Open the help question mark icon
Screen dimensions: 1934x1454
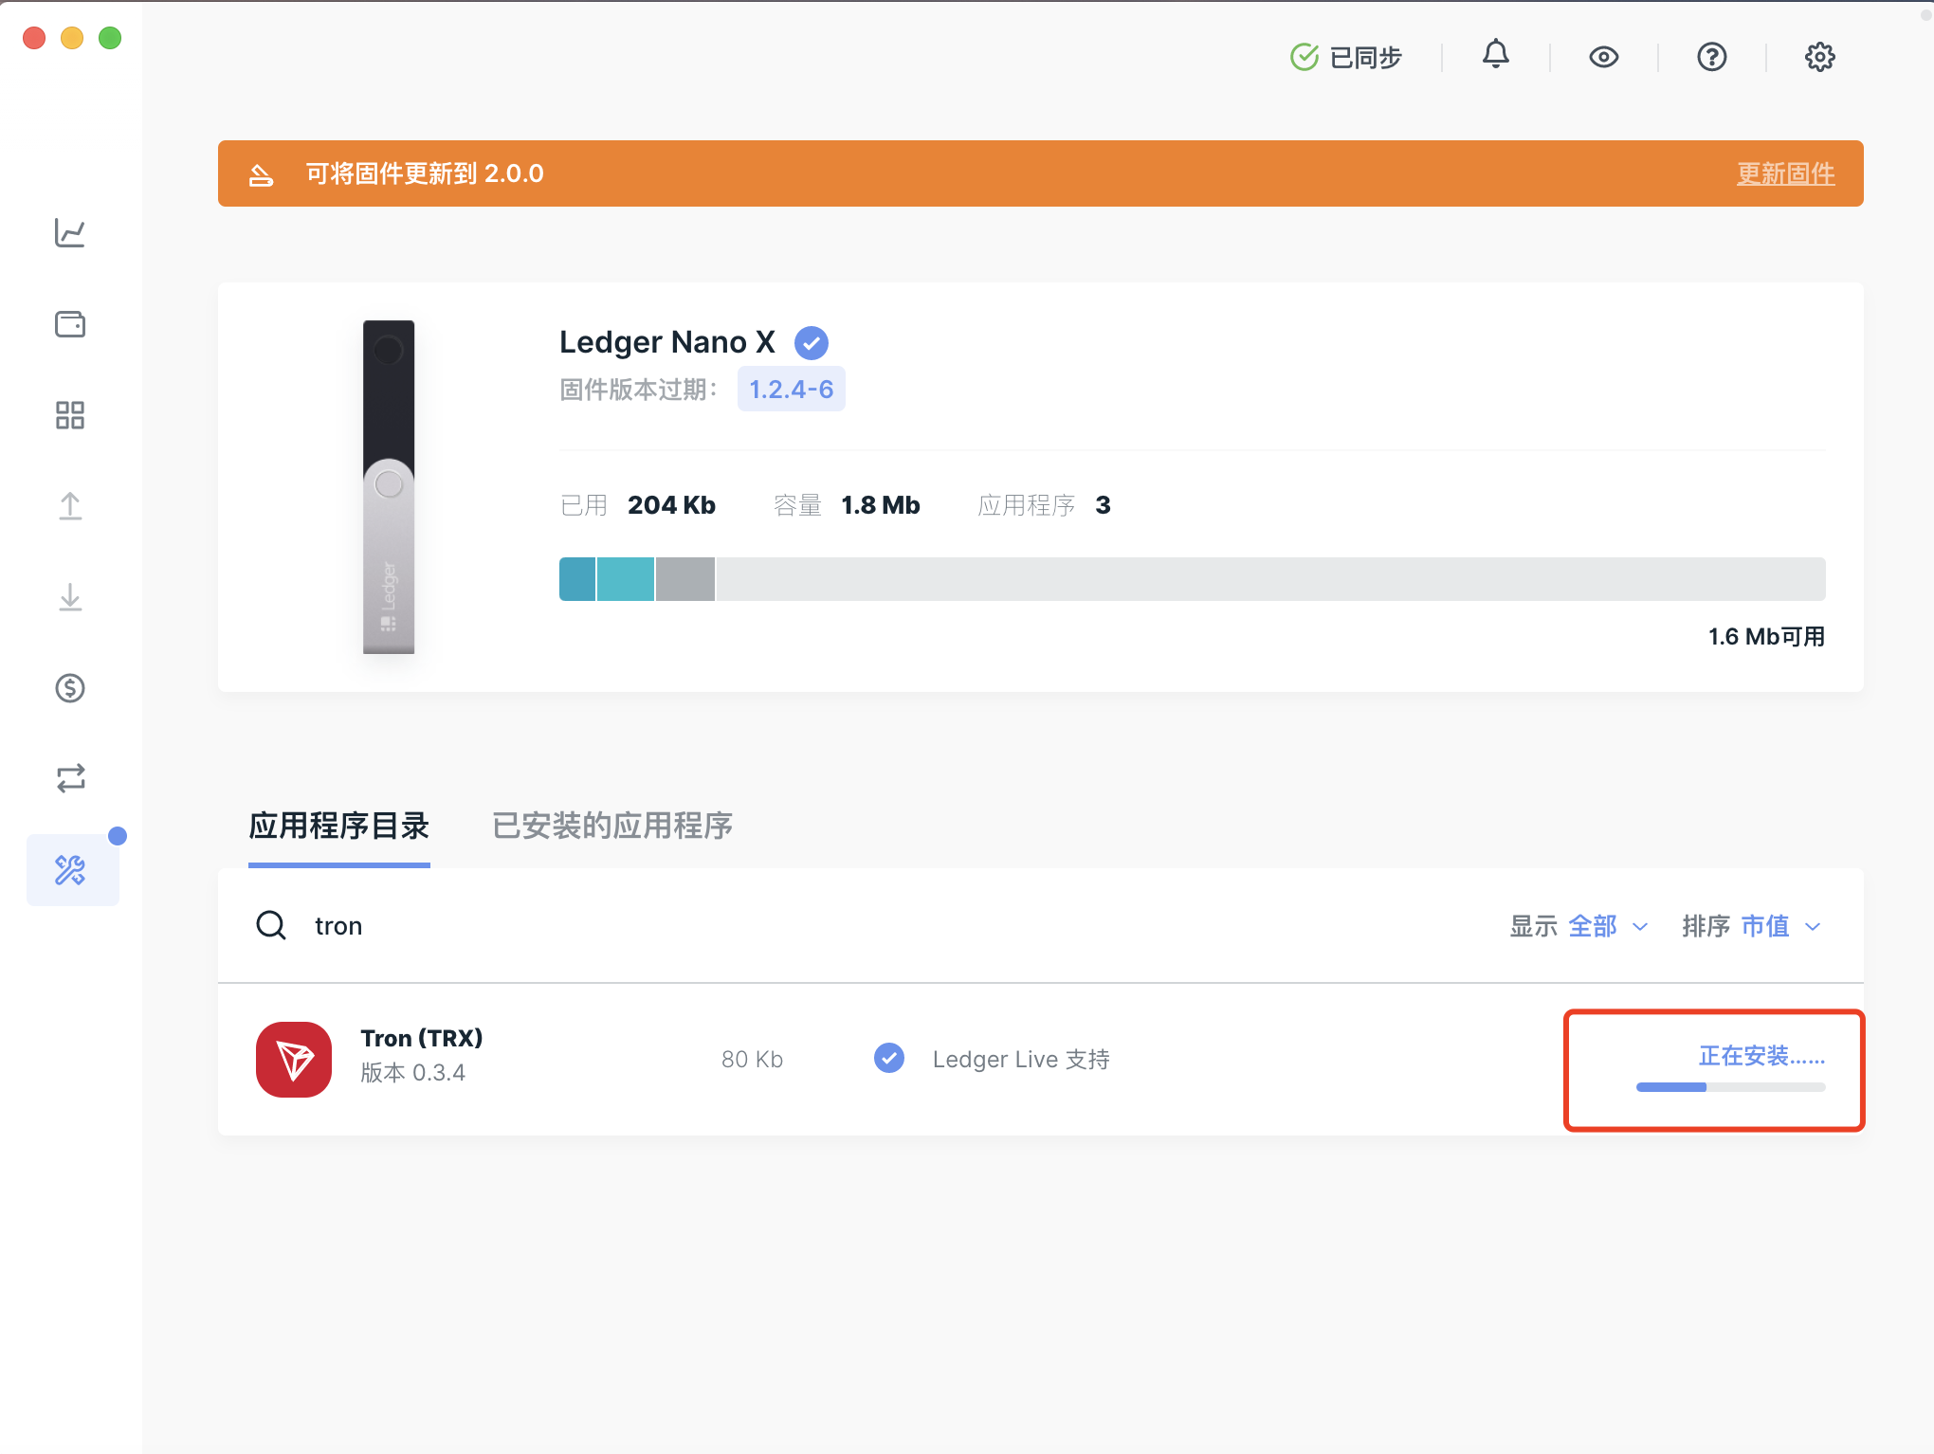tap(1712, 57)
